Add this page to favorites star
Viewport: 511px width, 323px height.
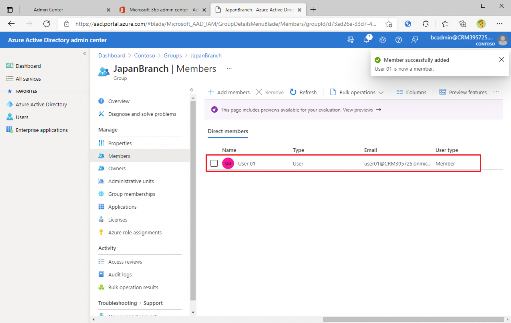coord(388,24)
